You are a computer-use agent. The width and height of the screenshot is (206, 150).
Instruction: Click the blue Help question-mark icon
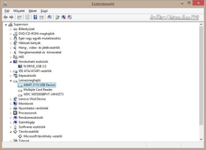35,17
